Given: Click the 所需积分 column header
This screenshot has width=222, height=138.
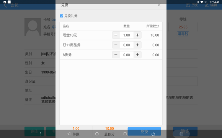Looking at the screenshot, I should click(x=153, y=26).
